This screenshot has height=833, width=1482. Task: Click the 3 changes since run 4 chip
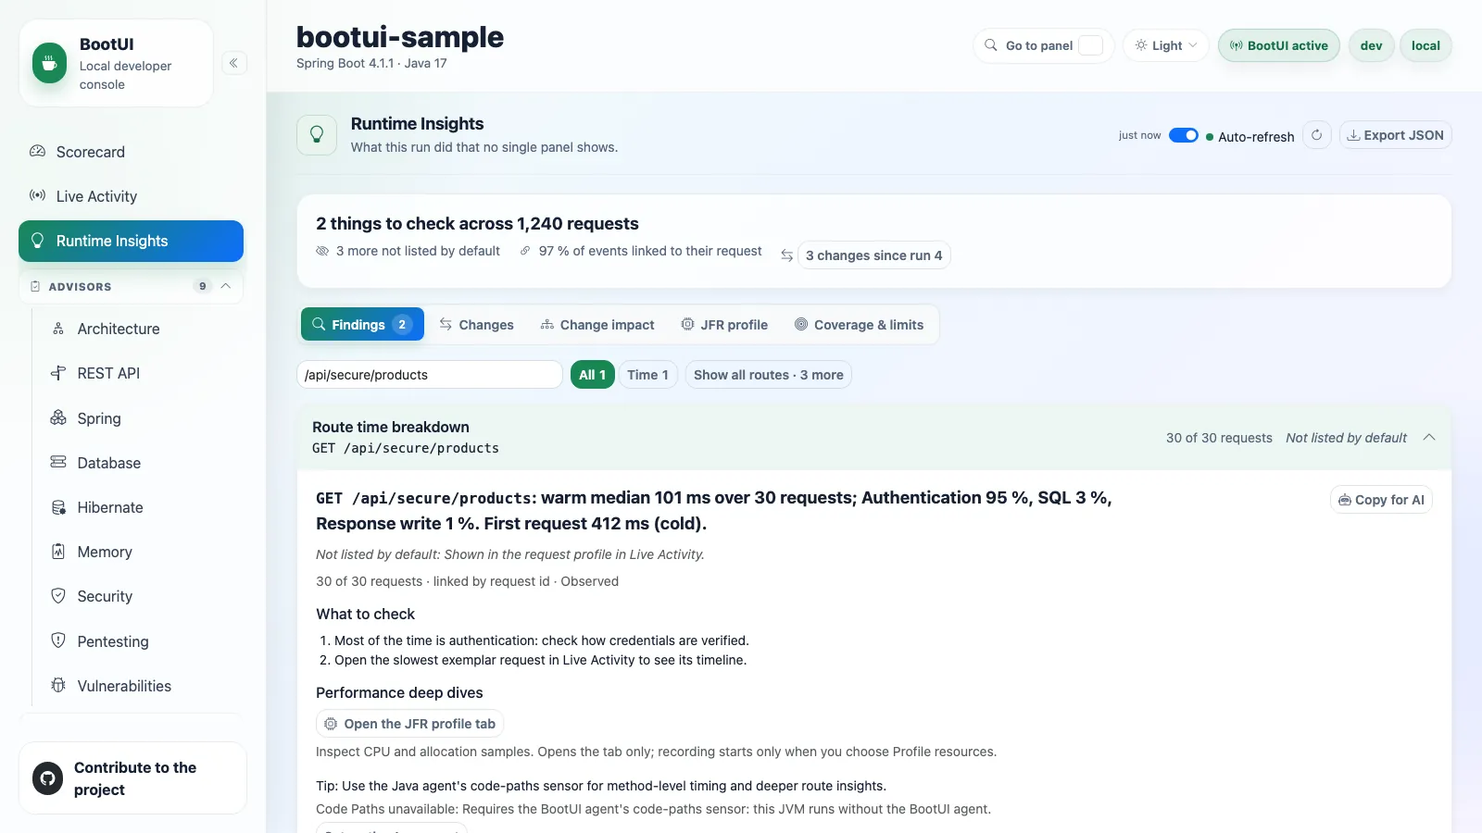tap(873, 255)
